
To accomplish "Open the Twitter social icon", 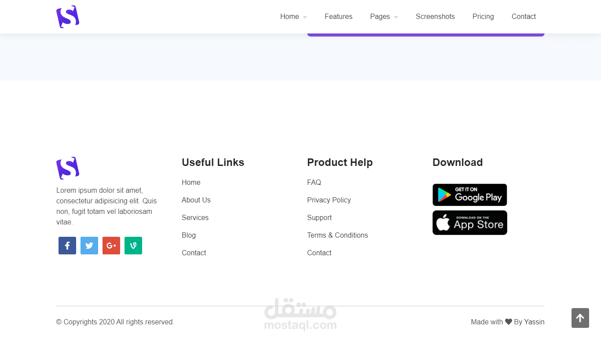I will pos(89,246).
